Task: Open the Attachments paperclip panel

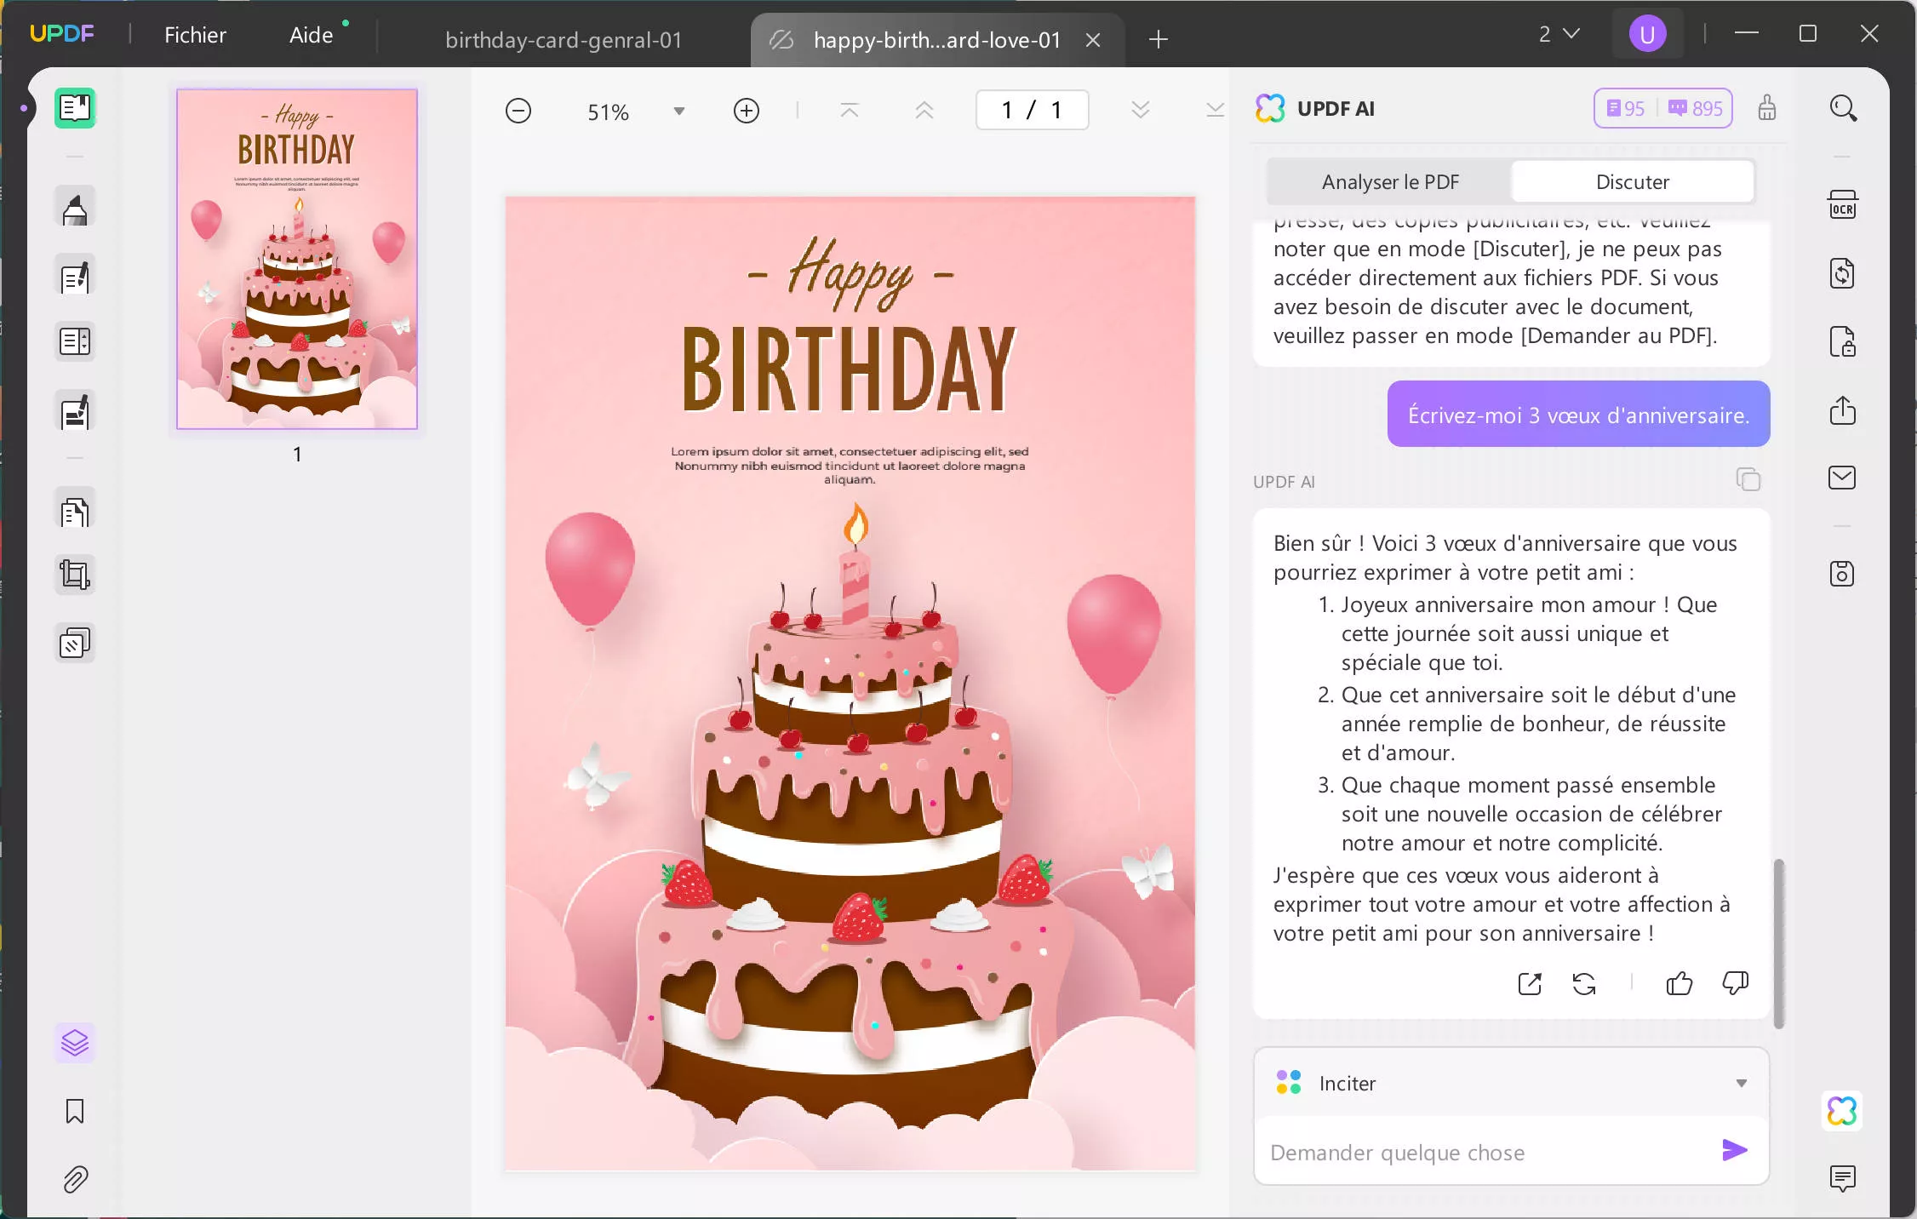Action: point(75,1179)
